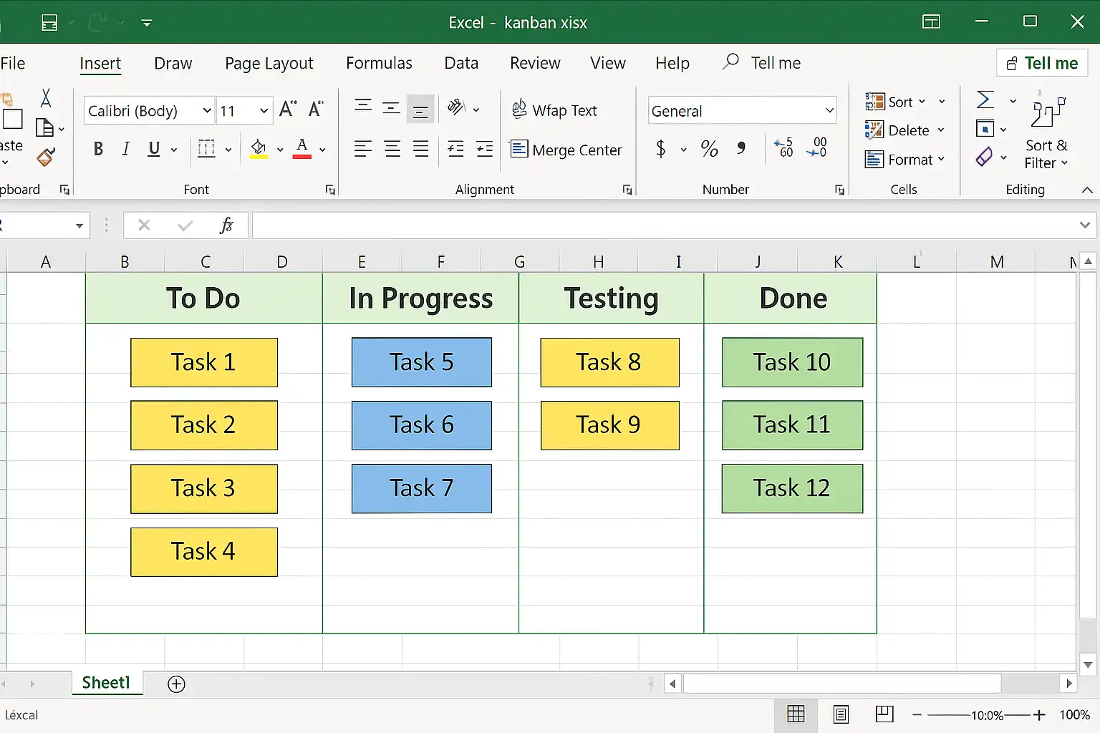Click the Format Painter brush icon
The width and height of the screenshot is (1100, 733).
46,157
